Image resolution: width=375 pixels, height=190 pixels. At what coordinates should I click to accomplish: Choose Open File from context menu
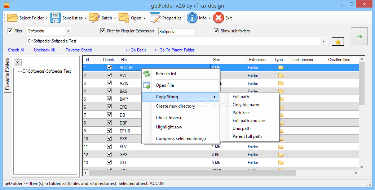tap(165, 85)
